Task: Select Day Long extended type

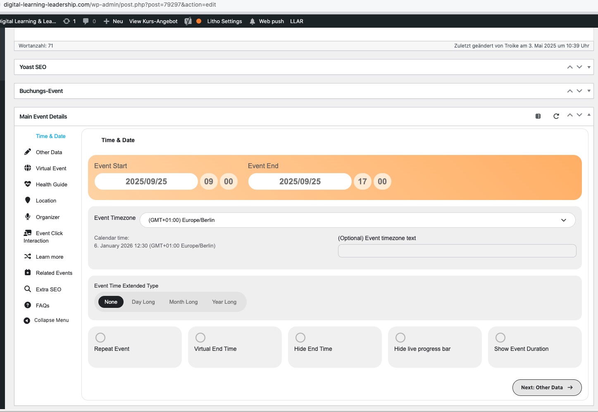Action: tap(143, 302)
